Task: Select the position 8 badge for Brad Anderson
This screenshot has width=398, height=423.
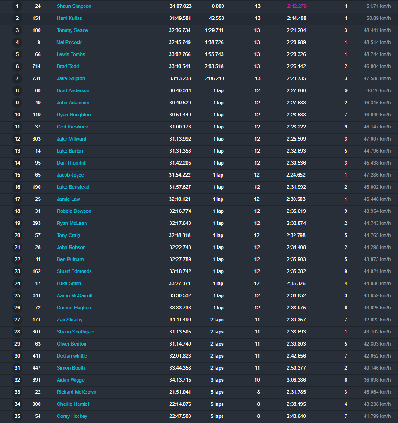Action: [17, 91]
